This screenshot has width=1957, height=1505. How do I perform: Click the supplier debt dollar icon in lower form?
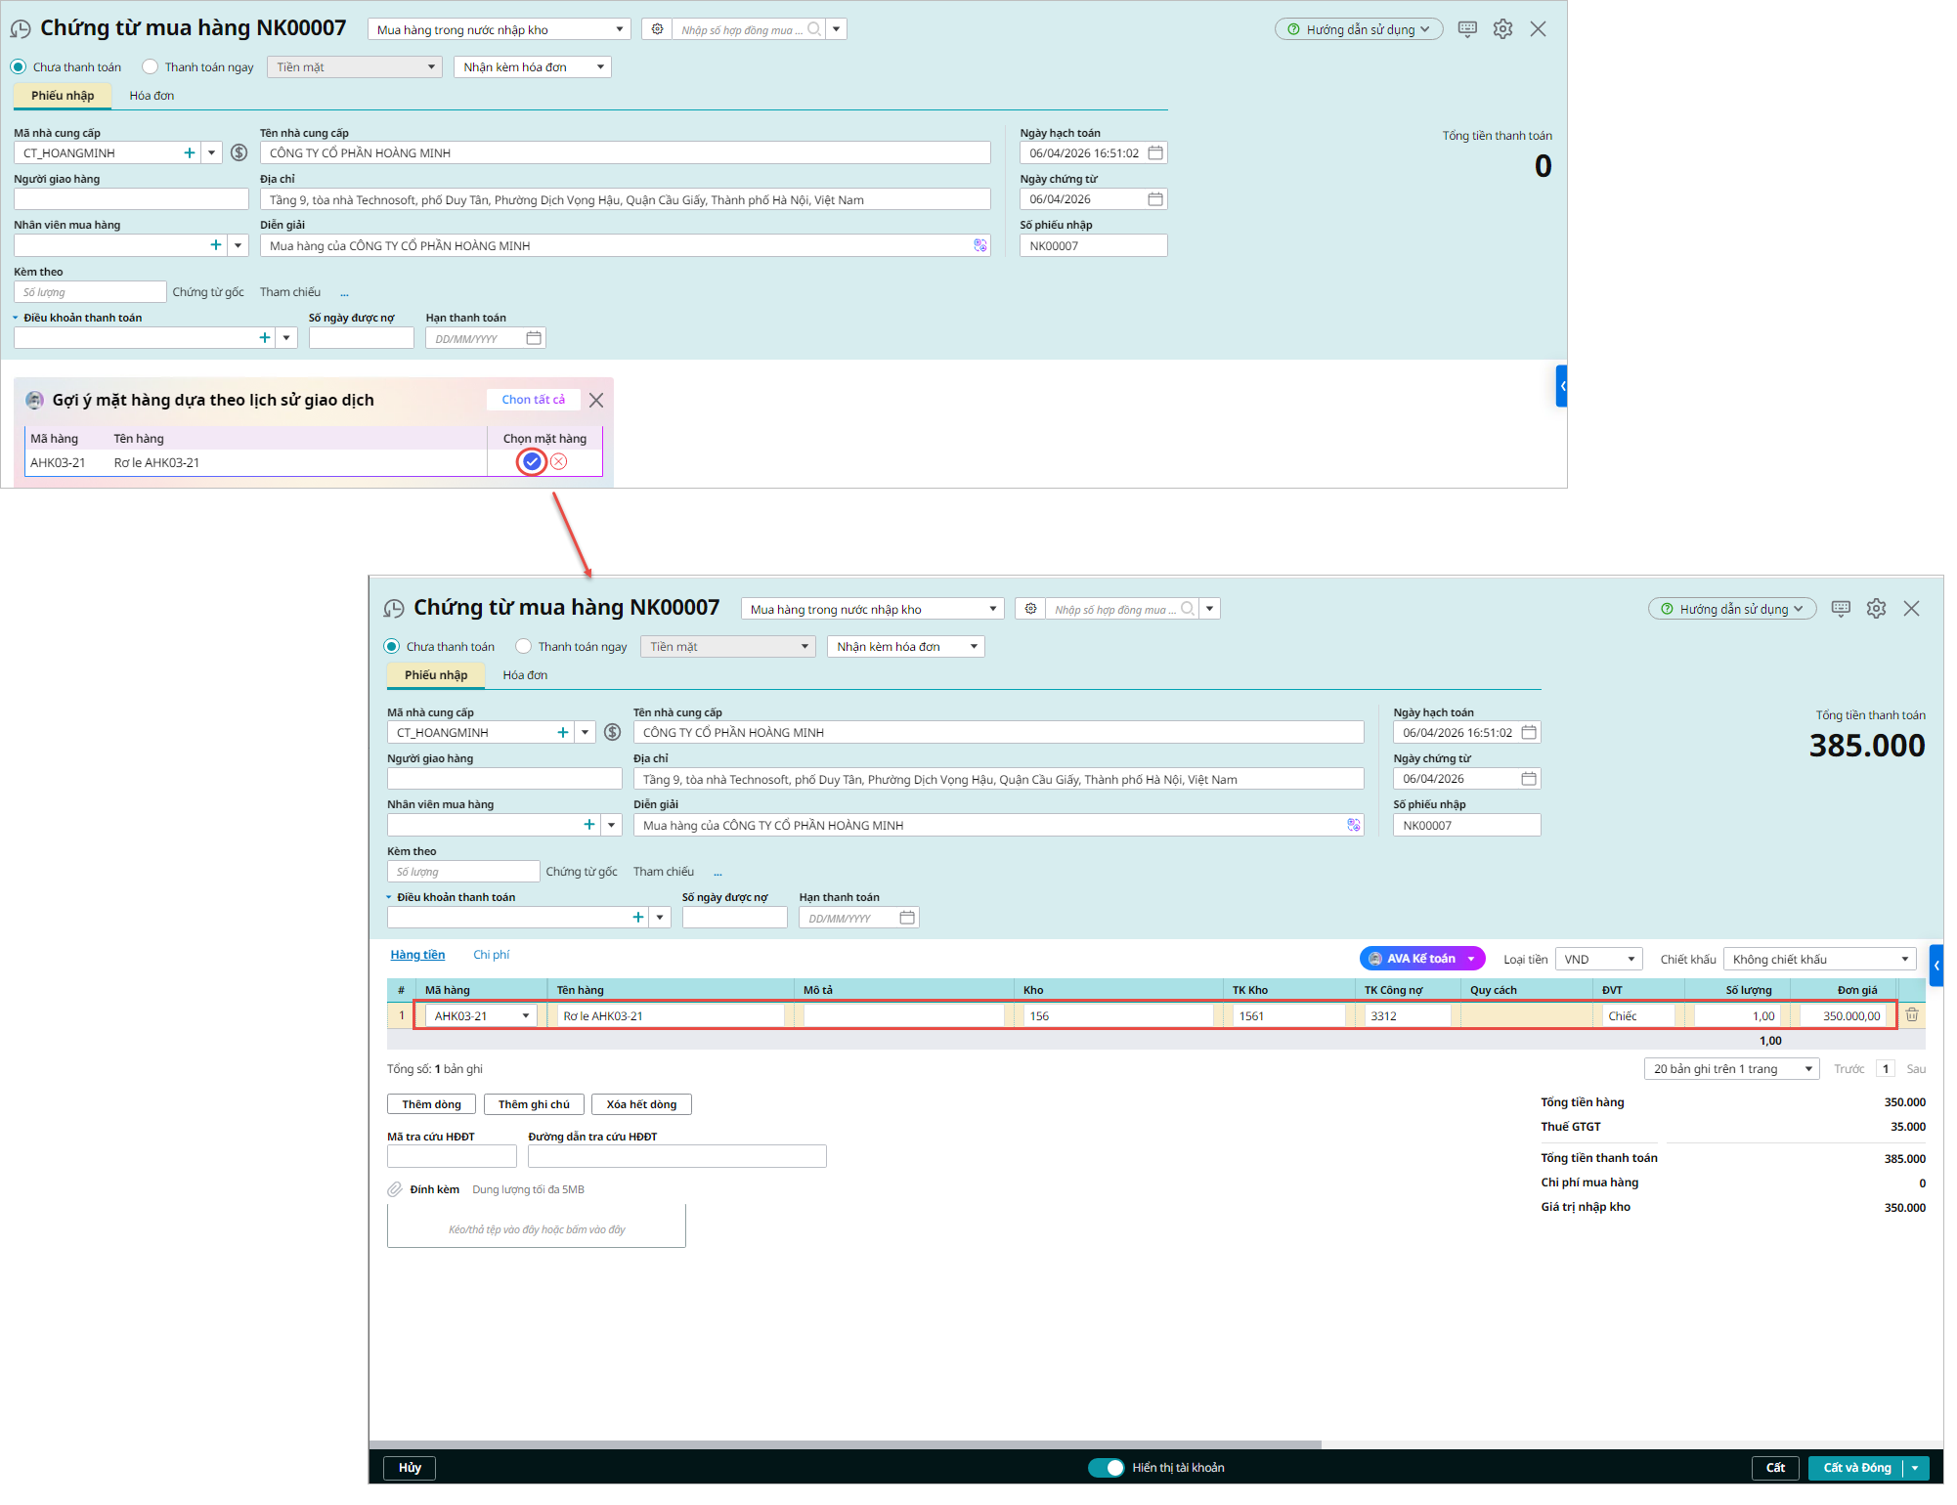click(613, 733)
